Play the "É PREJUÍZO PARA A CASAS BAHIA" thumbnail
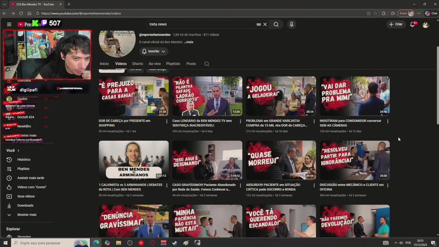The image size is (439, 247). pos(134,96)
